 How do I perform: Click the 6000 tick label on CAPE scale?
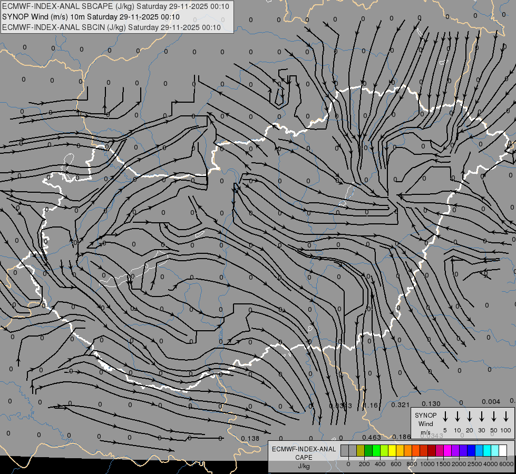coord(507,464)
